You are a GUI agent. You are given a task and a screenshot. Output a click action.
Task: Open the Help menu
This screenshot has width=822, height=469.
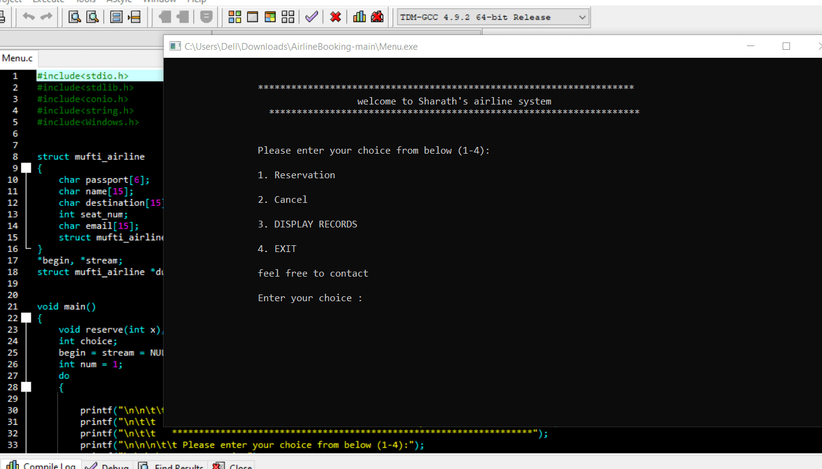click(x=196, y=2)
